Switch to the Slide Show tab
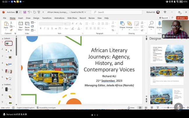 click(x=72, y=18)
